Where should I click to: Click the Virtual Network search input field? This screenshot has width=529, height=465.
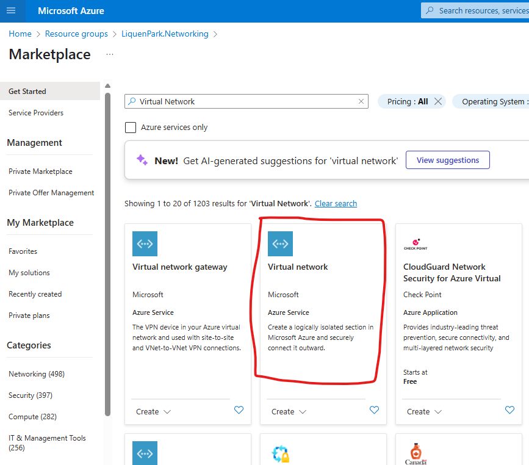[x=244, y=102]
